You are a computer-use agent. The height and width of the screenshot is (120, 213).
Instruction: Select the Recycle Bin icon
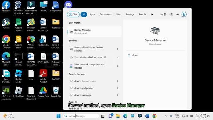[x=56, y=92]
